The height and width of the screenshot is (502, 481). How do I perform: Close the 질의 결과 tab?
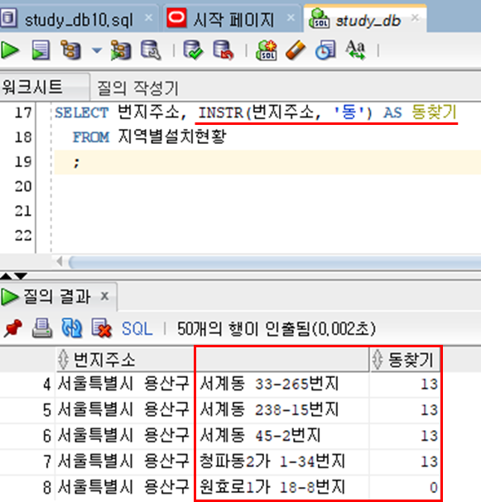[x=104, y=296]
